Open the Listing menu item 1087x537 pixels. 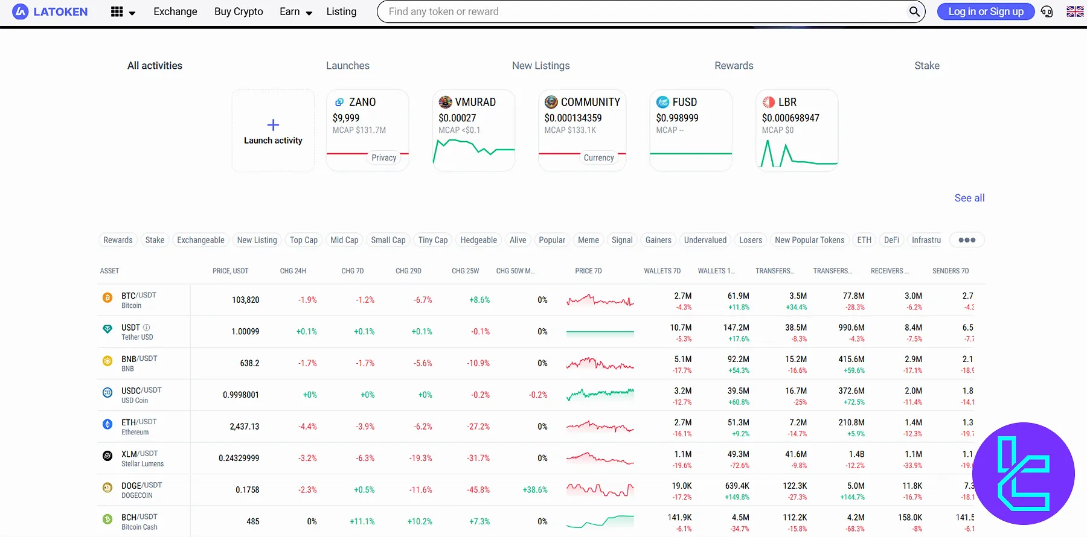341,11
